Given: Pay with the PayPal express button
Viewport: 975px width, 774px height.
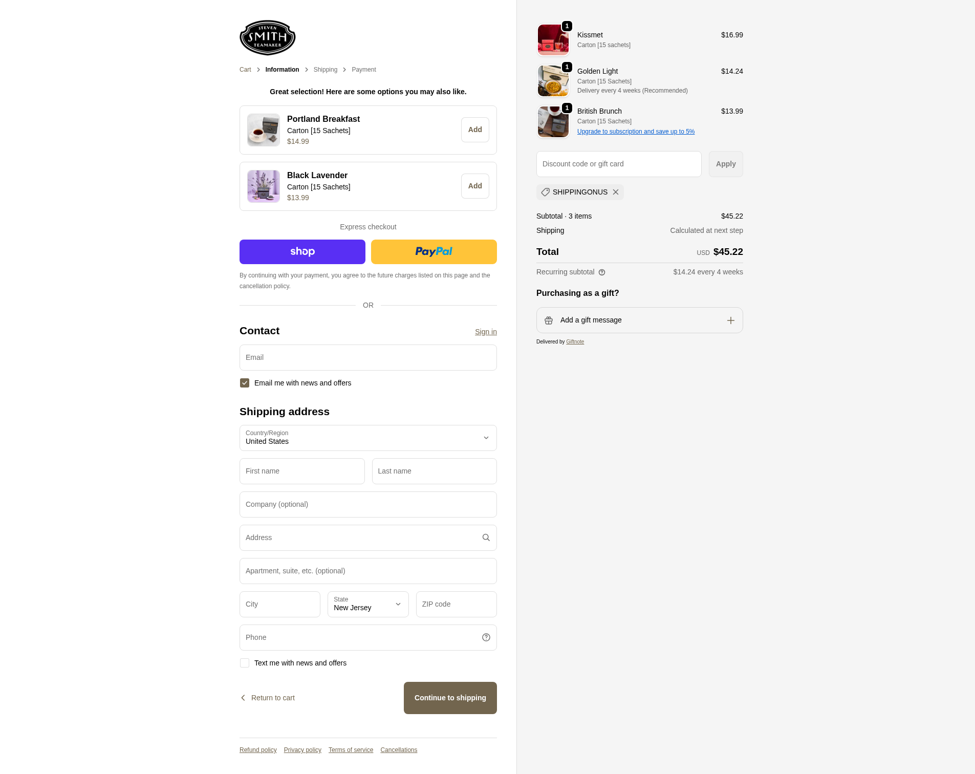Looking at the screenshot, I should coord(434,252).
